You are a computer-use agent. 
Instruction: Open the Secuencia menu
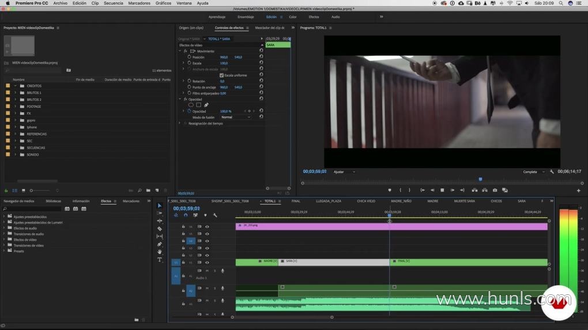pos(113,3)
